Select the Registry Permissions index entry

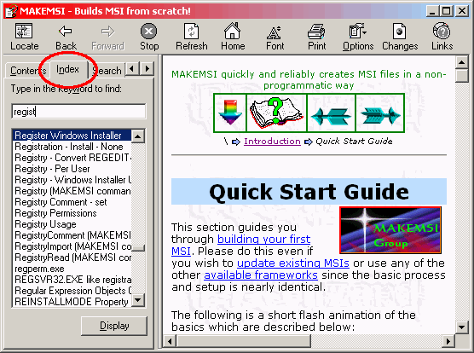[x=55, y=213]
